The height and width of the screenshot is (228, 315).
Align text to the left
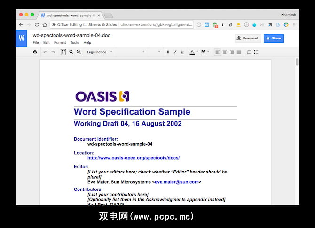tap(217, 52)
